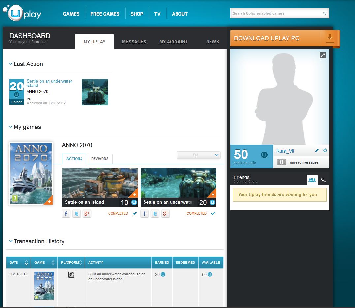Switch to the REWARDS tab

(100, 159)
